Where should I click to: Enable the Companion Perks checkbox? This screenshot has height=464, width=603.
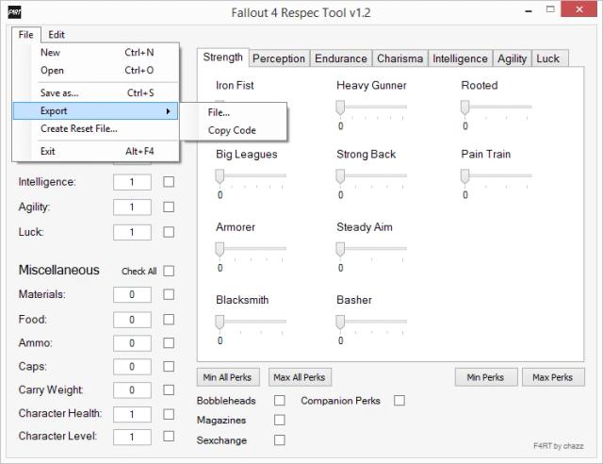pos(399,401)
